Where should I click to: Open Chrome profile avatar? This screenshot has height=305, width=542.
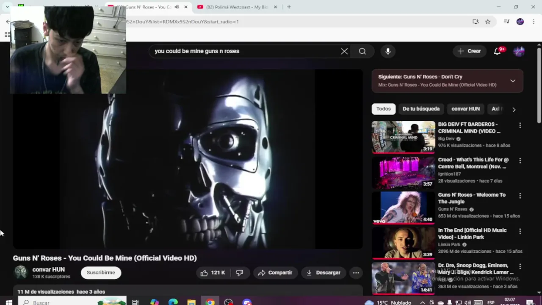tap(520, 22)
